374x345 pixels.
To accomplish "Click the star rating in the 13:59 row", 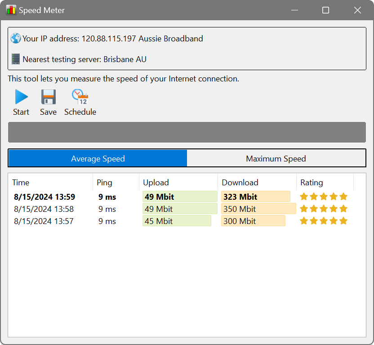I will tap(324, 197).
